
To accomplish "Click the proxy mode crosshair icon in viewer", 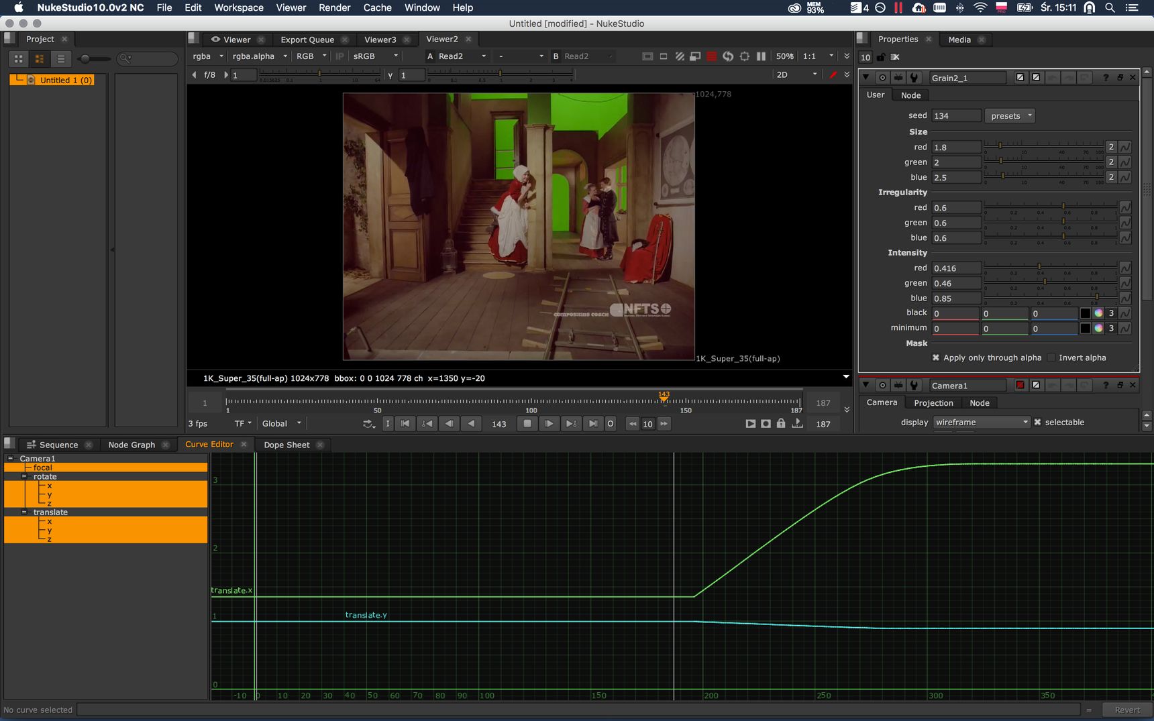I will pyautogui.click(x=745, y=56).
